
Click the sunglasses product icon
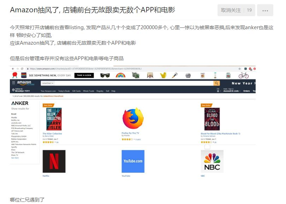(105, 75)
